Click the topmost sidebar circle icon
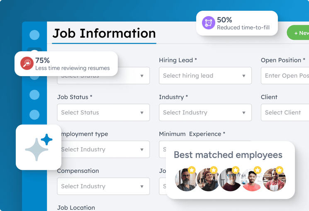 [x=35, y=35]
